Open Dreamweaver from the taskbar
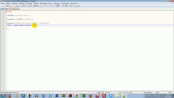 84,96
